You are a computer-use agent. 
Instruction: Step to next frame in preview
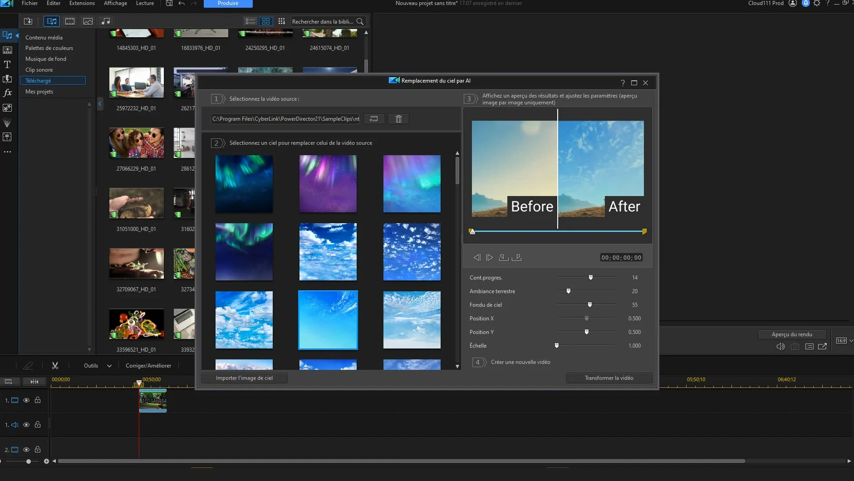tap(490, 257)
